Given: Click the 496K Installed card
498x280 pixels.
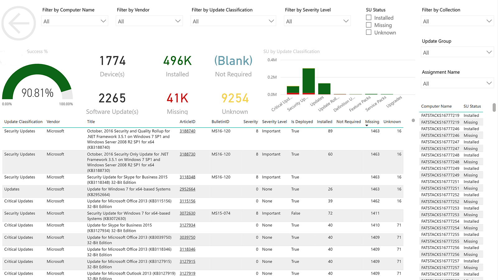Looking at the screenshot, I should coord(177,66).
